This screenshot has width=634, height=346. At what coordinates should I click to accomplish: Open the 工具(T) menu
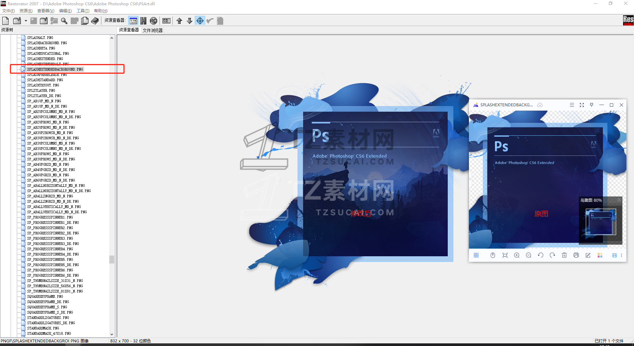[x=83, y=11]
